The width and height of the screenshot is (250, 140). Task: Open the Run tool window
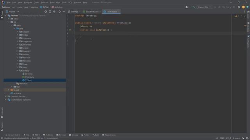(x=27, y=135)
